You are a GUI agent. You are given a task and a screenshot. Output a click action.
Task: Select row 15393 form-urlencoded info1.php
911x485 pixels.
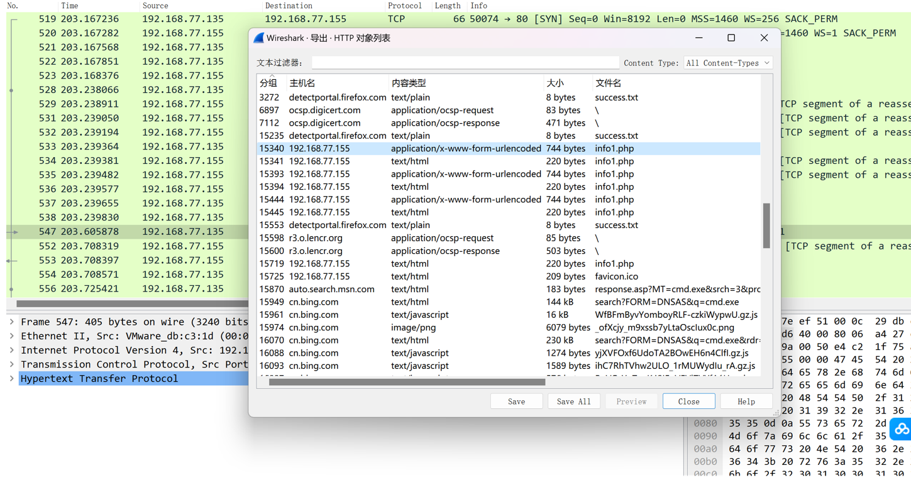click(509, 174)
